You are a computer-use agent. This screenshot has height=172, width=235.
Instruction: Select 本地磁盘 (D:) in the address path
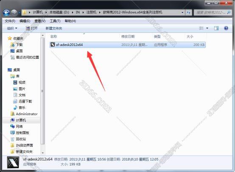tap(59, 12)
